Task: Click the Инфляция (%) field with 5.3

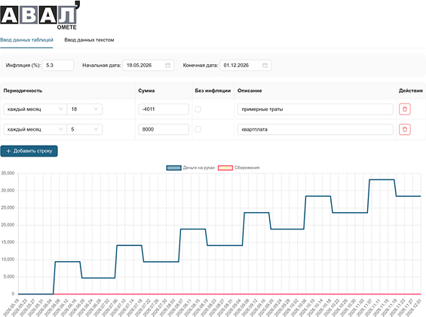Action: [x=58, y=65]
